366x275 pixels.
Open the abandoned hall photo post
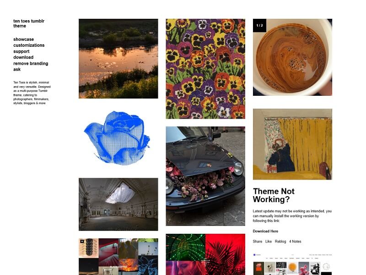click(x=118, y=204)
